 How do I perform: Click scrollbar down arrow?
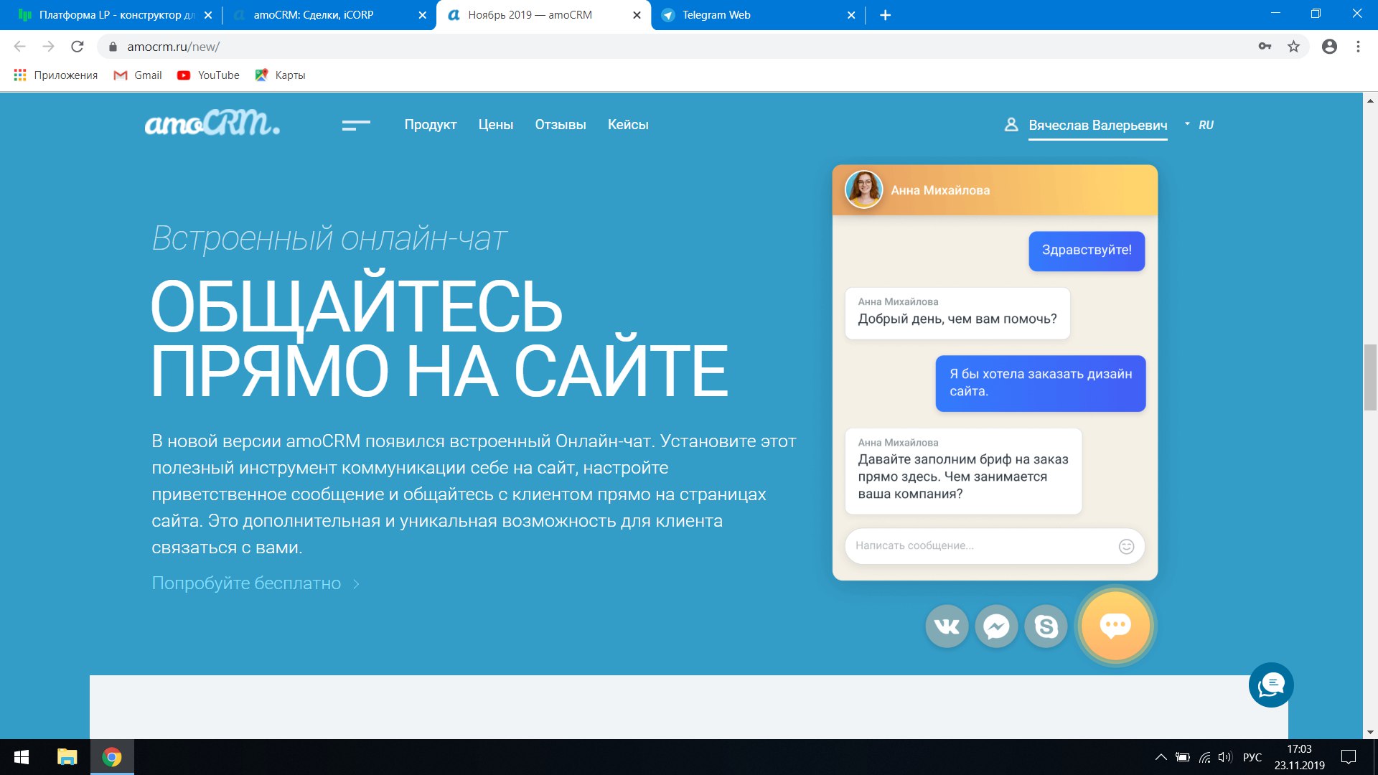pos(1370,733)
